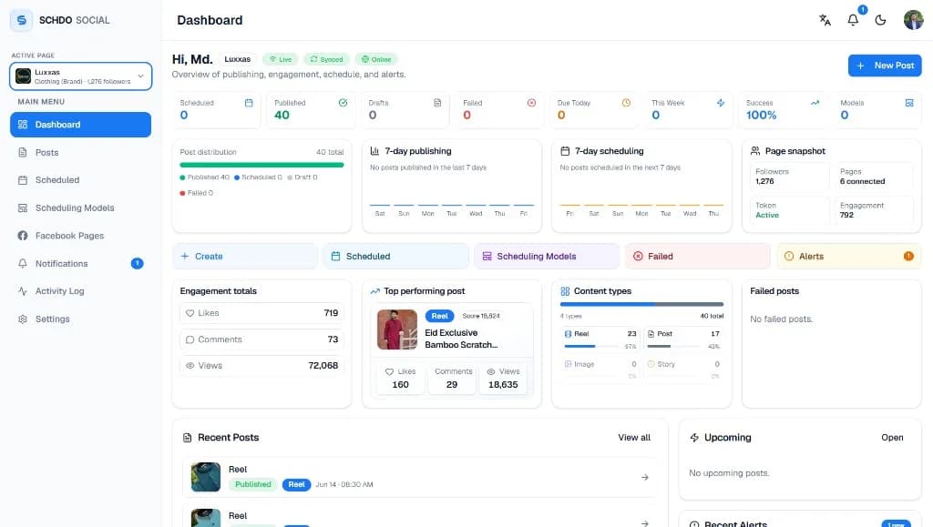Click the Schdo Social logo icon
This screenshot has height=527, width=933.
[x=22, y=20]
